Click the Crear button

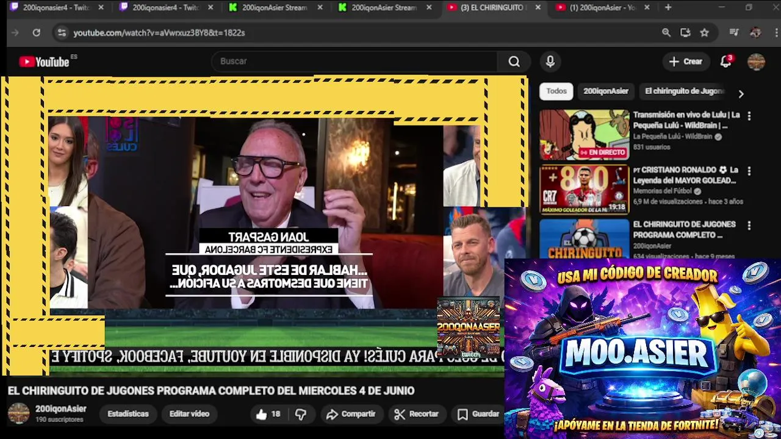(686, 62)
